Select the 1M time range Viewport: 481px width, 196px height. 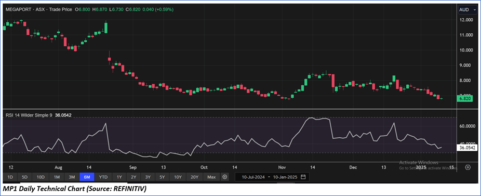pyautogui.click(x=57, y=177)
